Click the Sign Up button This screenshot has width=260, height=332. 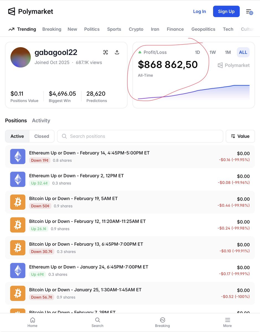click(226, 11)
